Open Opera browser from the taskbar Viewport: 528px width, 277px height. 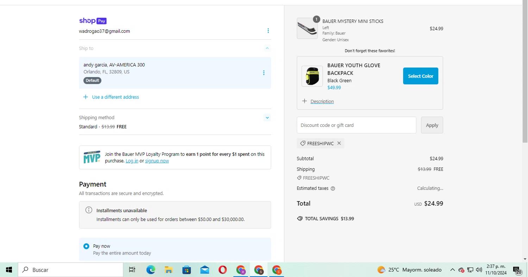pos(222,270)
